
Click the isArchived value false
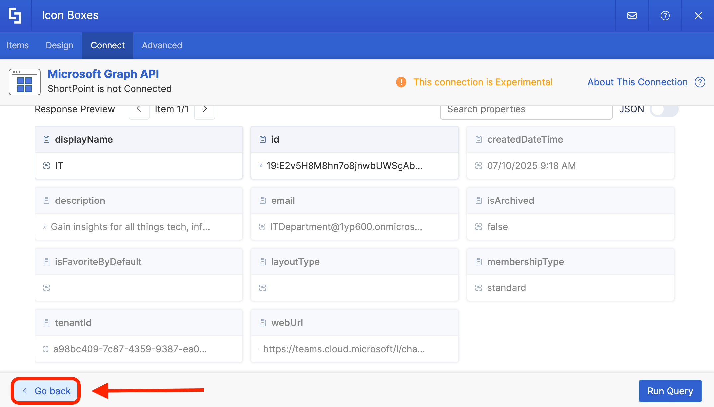497,227
